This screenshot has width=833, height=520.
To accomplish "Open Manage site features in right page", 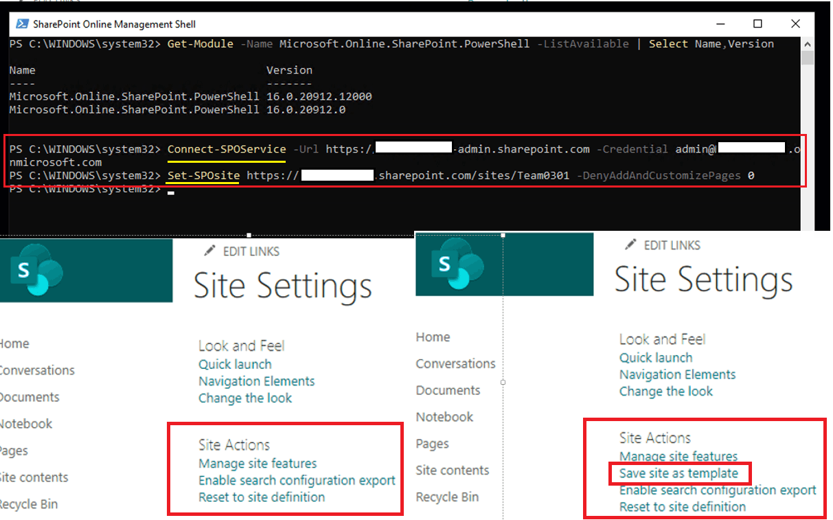I will coord(678,456).
